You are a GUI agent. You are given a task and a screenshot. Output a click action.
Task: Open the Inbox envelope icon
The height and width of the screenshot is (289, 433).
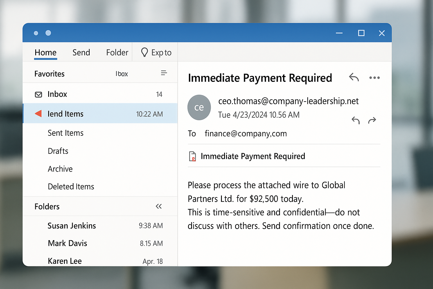pyautogui.click(x=39, y=94)
